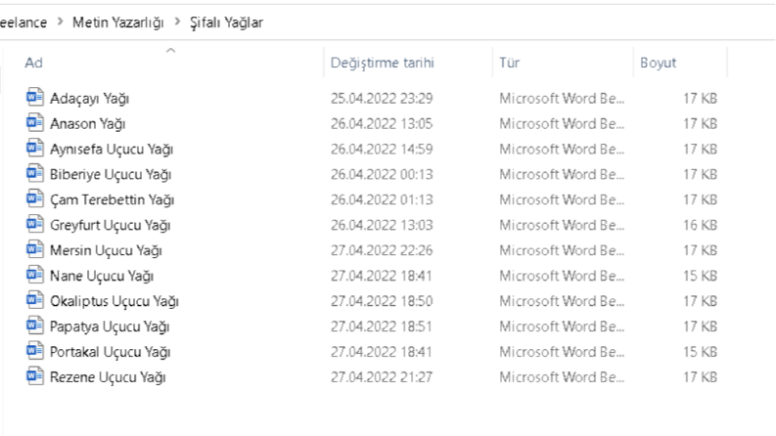
Task: Click date 27.04.2022 21:27
Action: point(382,377)
